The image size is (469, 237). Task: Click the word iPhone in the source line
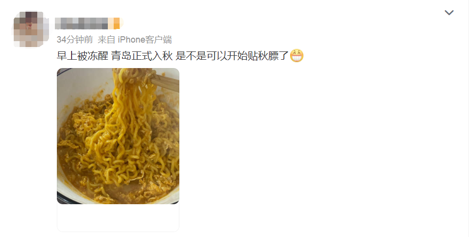[x=131, y=40]
